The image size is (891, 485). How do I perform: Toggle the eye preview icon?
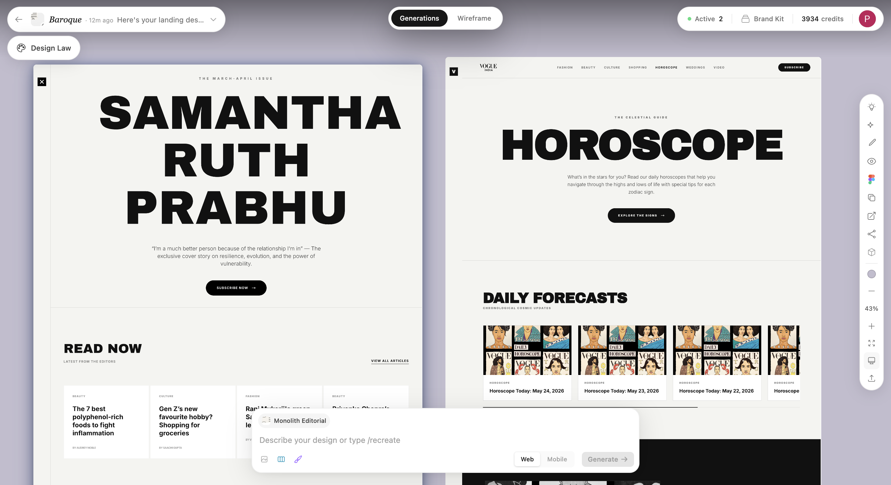[871, 161]
